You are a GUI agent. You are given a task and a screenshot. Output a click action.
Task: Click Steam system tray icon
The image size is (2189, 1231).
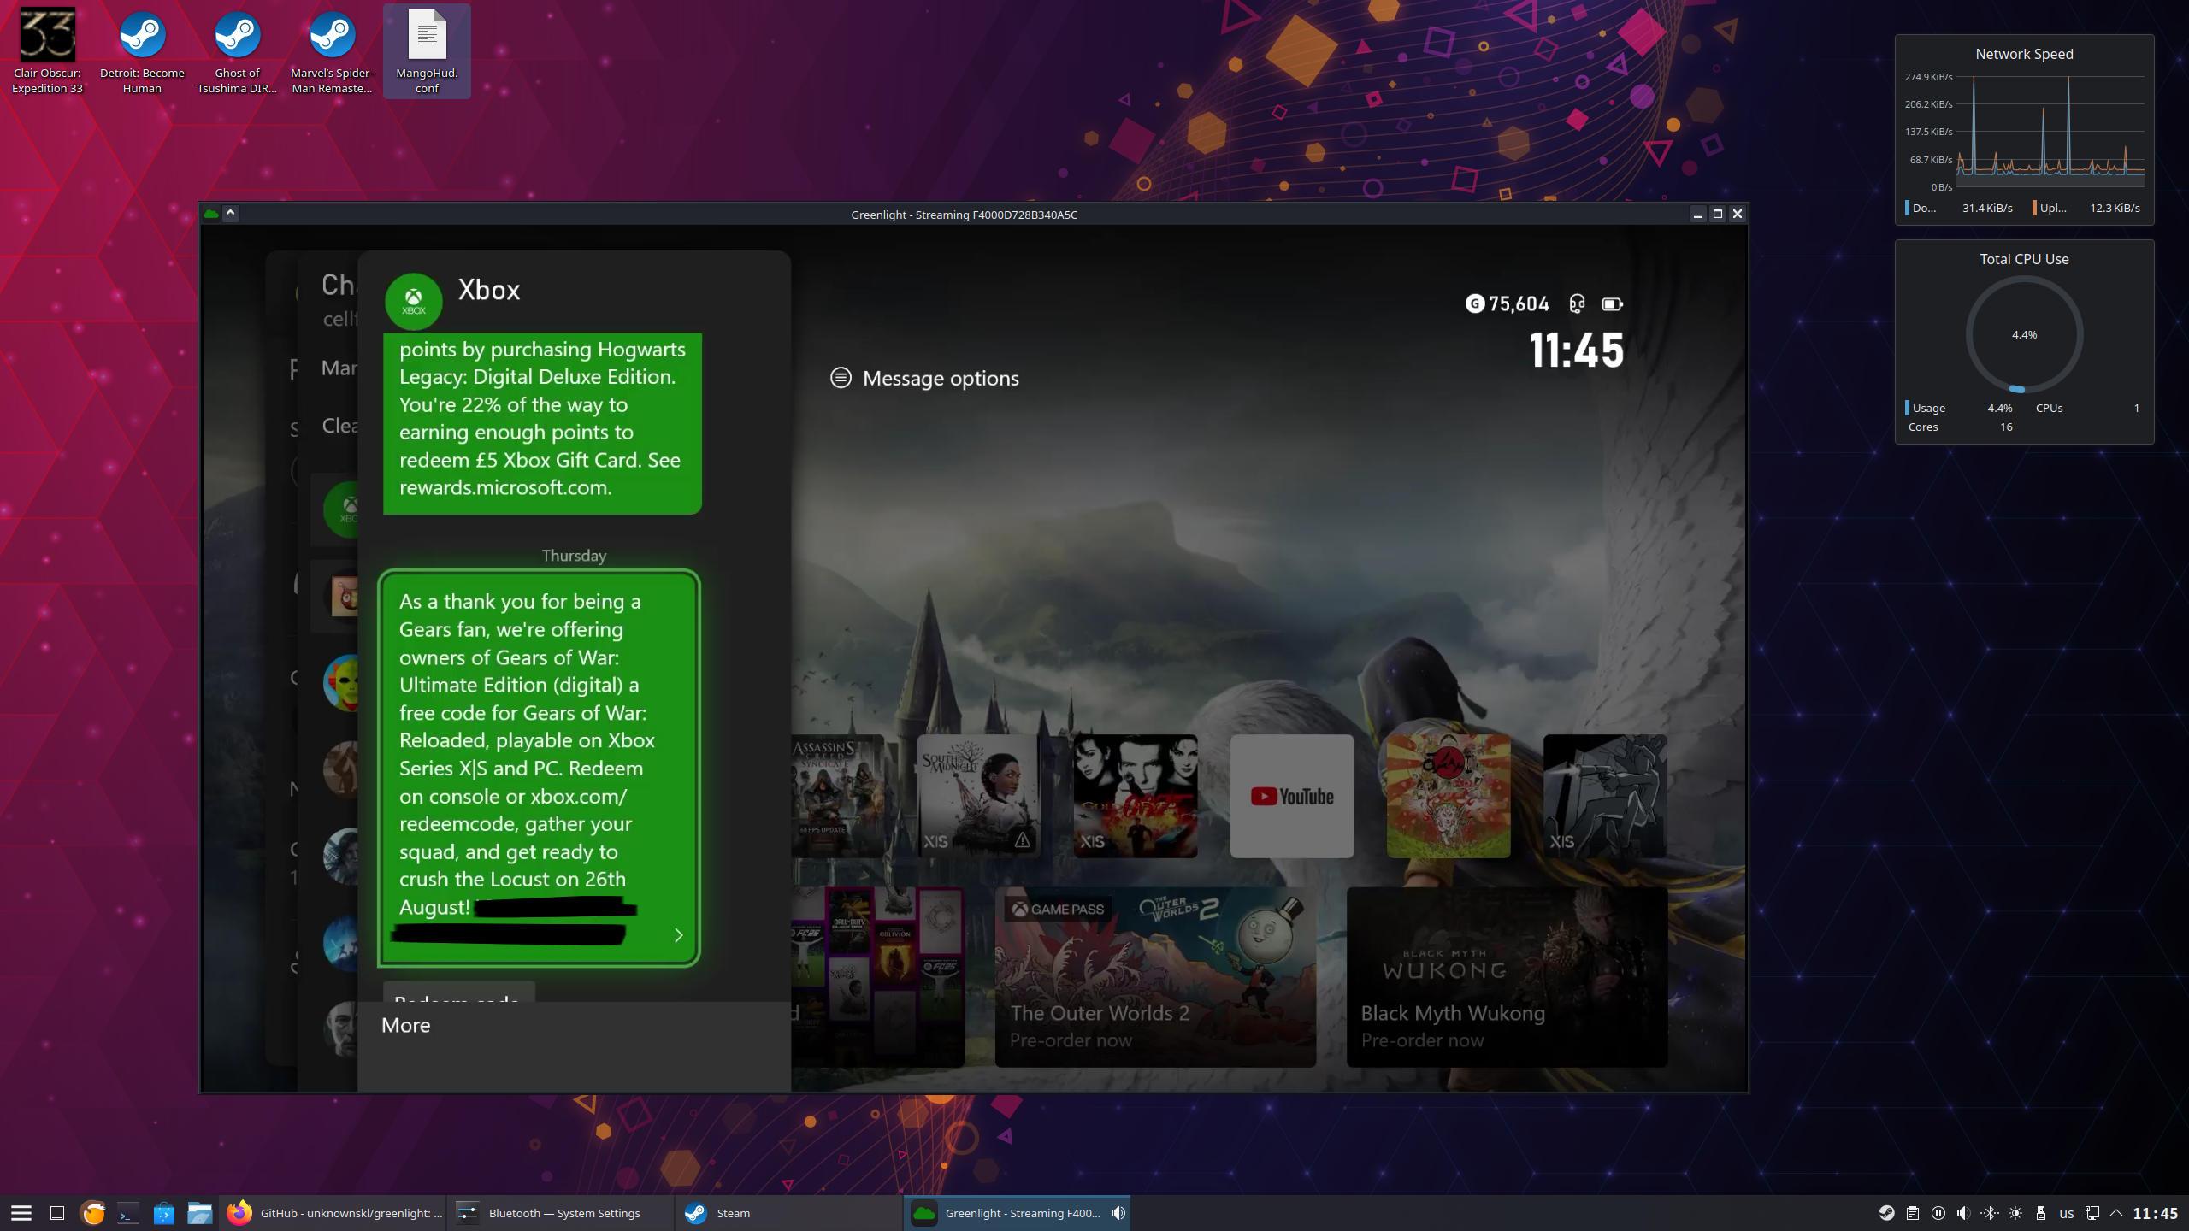click(x=1886, y=1213)
